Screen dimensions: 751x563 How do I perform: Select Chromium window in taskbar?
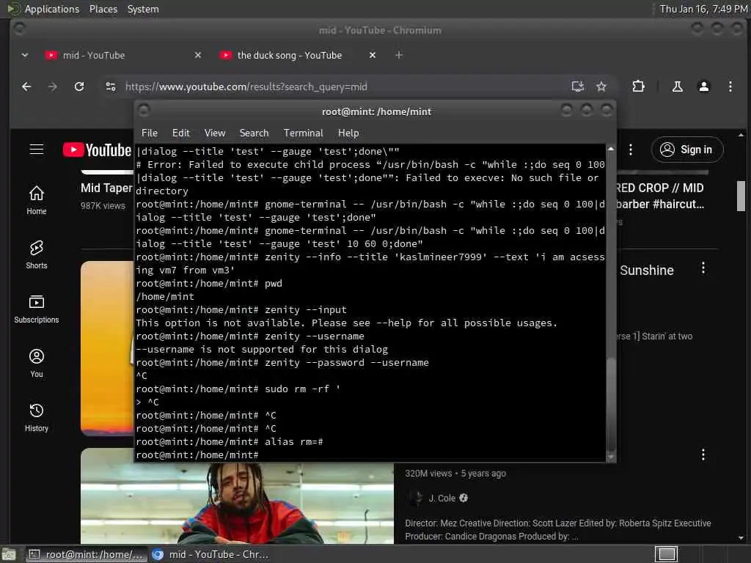click(210, 554)
